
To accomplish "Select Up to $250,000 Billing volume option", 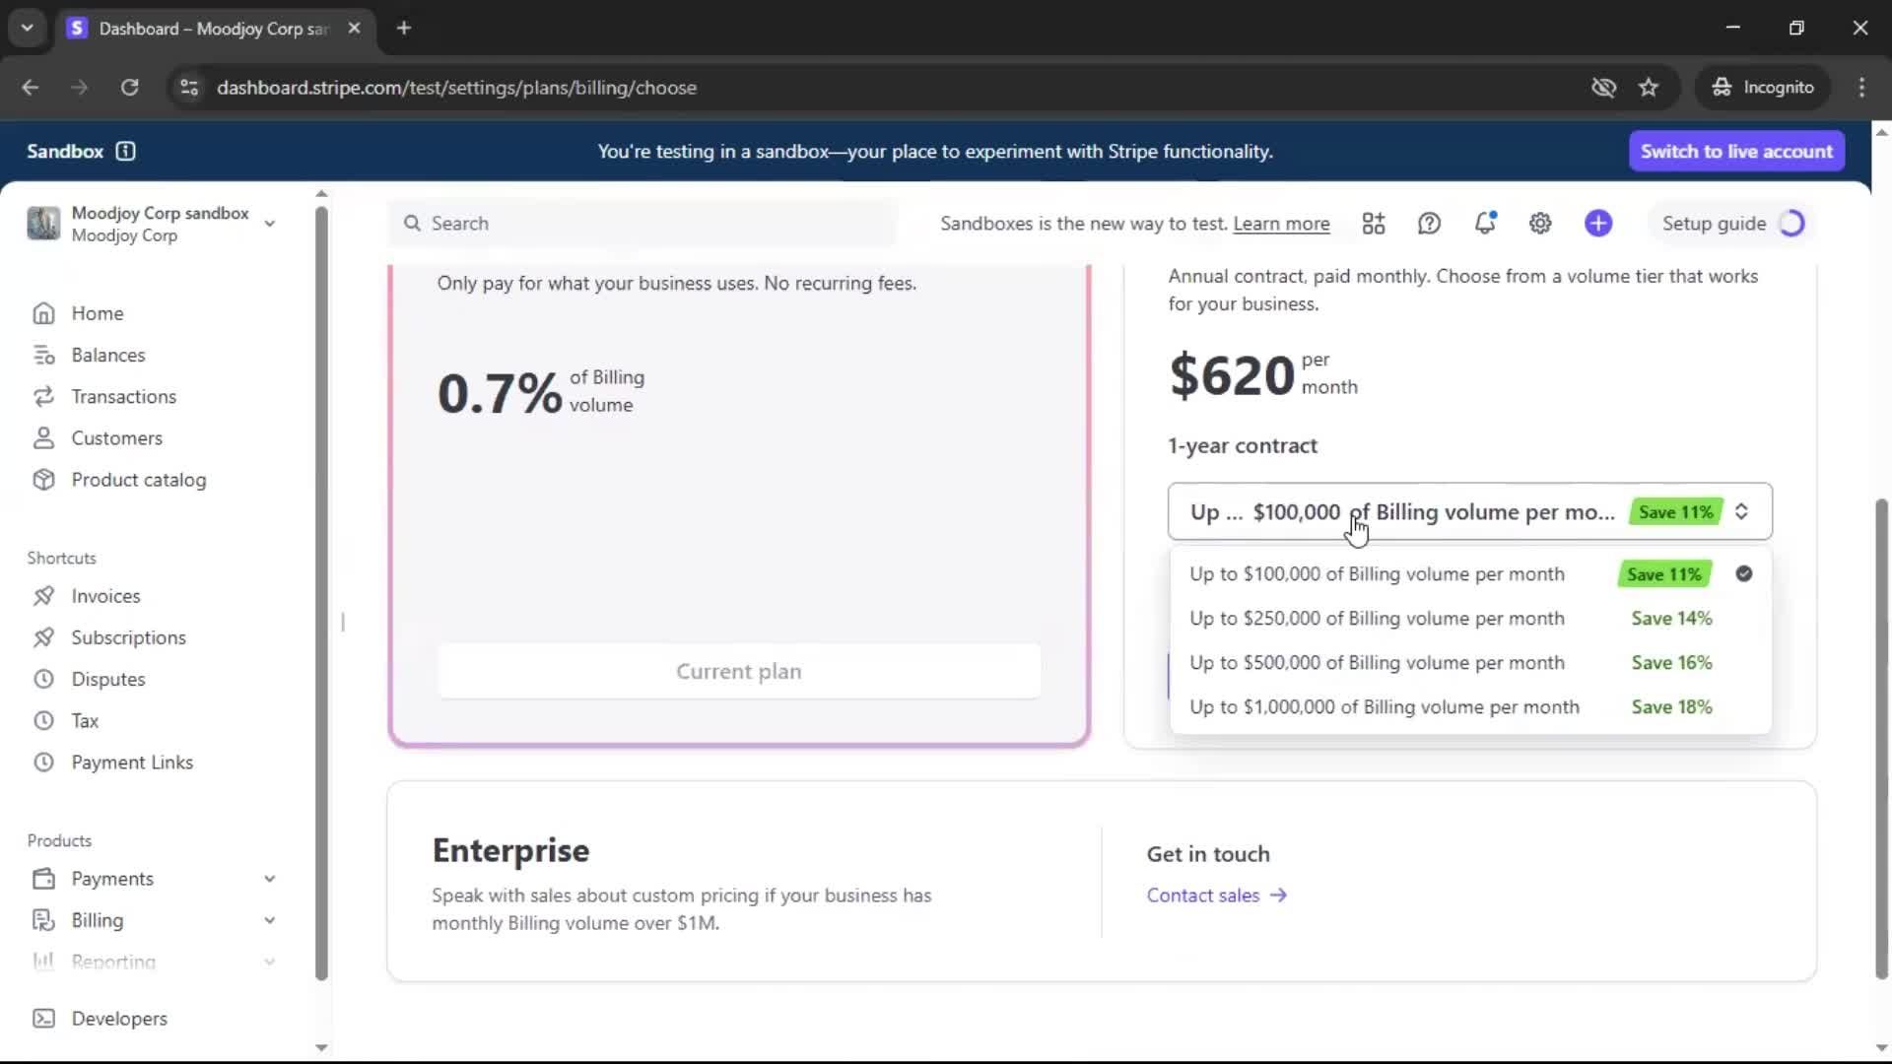I will (x=1377, y=619).
